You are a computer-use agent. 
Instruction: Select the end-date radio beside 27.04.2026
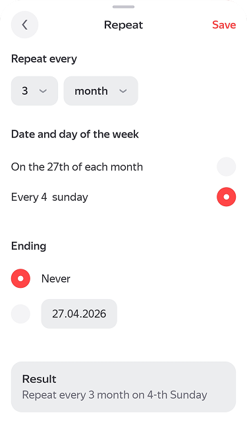coord(20,314)
